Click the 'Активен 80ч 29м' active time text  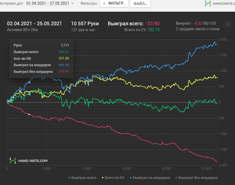click(x=22, y=30)
